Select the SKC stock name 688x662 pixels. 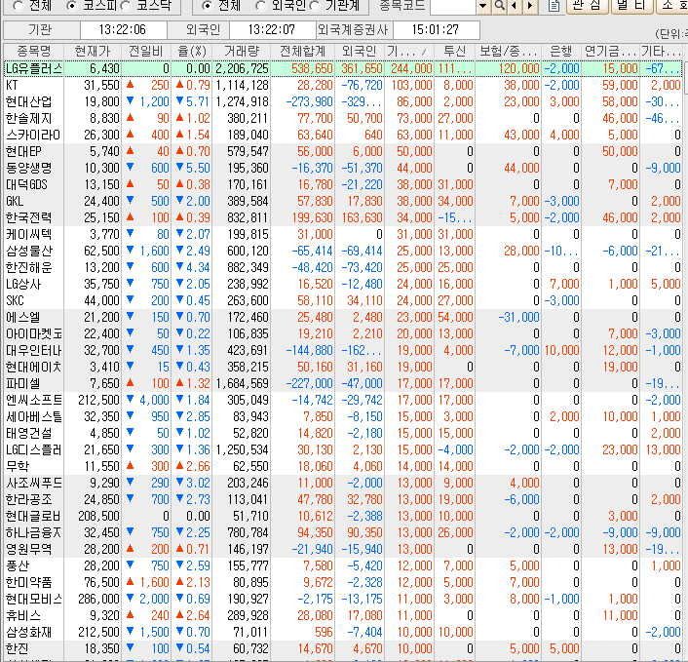[15, 300]
